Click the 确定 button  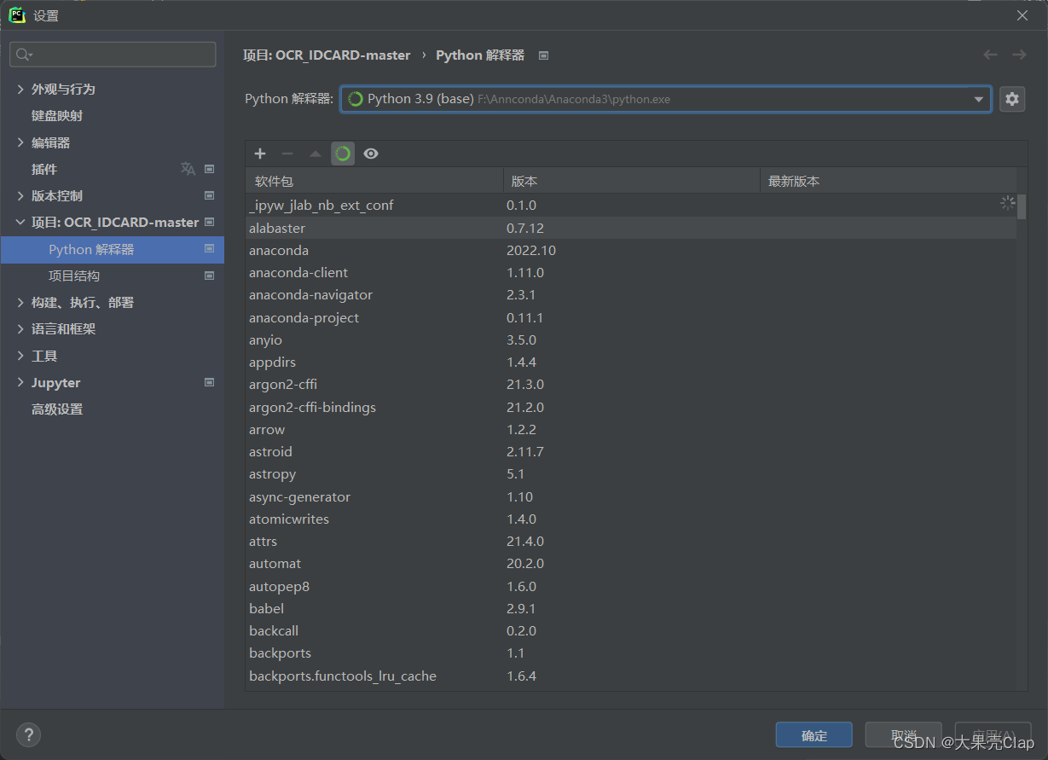pyautogui.click(x=814, y=735)
